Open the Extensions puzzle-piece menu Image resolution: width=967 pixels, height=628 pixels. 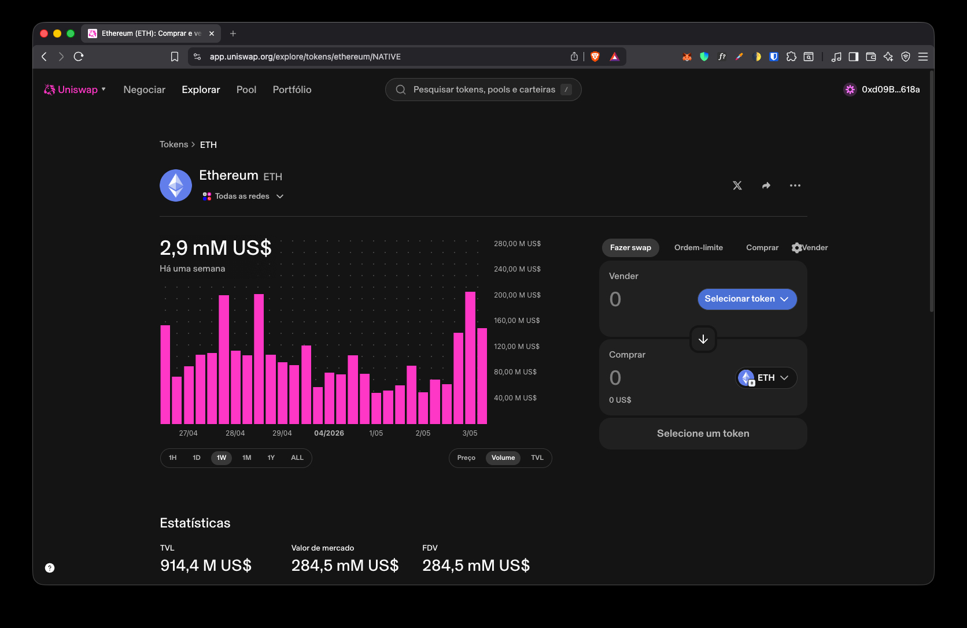[x=791, y=57]
